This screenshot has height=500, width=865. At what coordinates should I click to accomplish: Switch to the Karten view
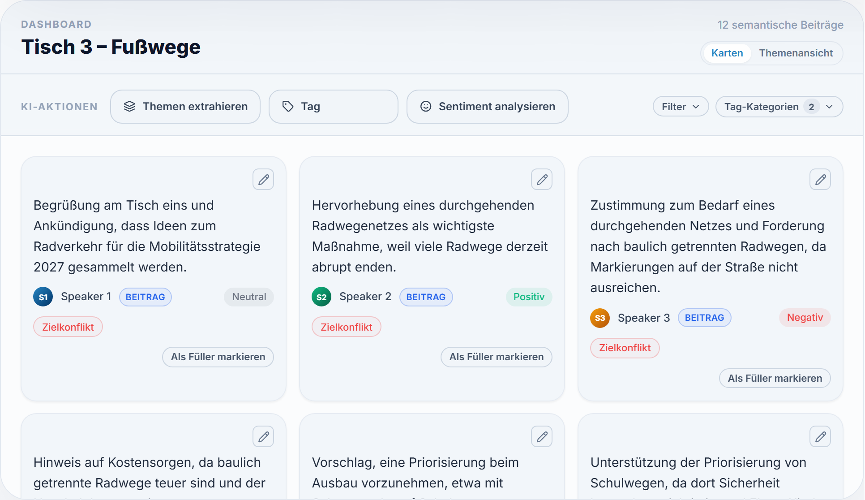(727, 53)
